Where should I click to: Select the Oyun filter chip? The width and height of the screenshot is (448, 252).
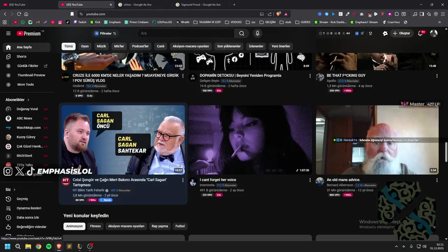coord(85,46)
